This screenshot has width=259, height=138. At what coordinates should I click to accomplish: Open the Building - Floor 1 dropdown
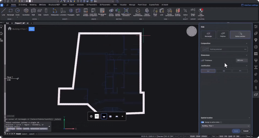point(225,126)
